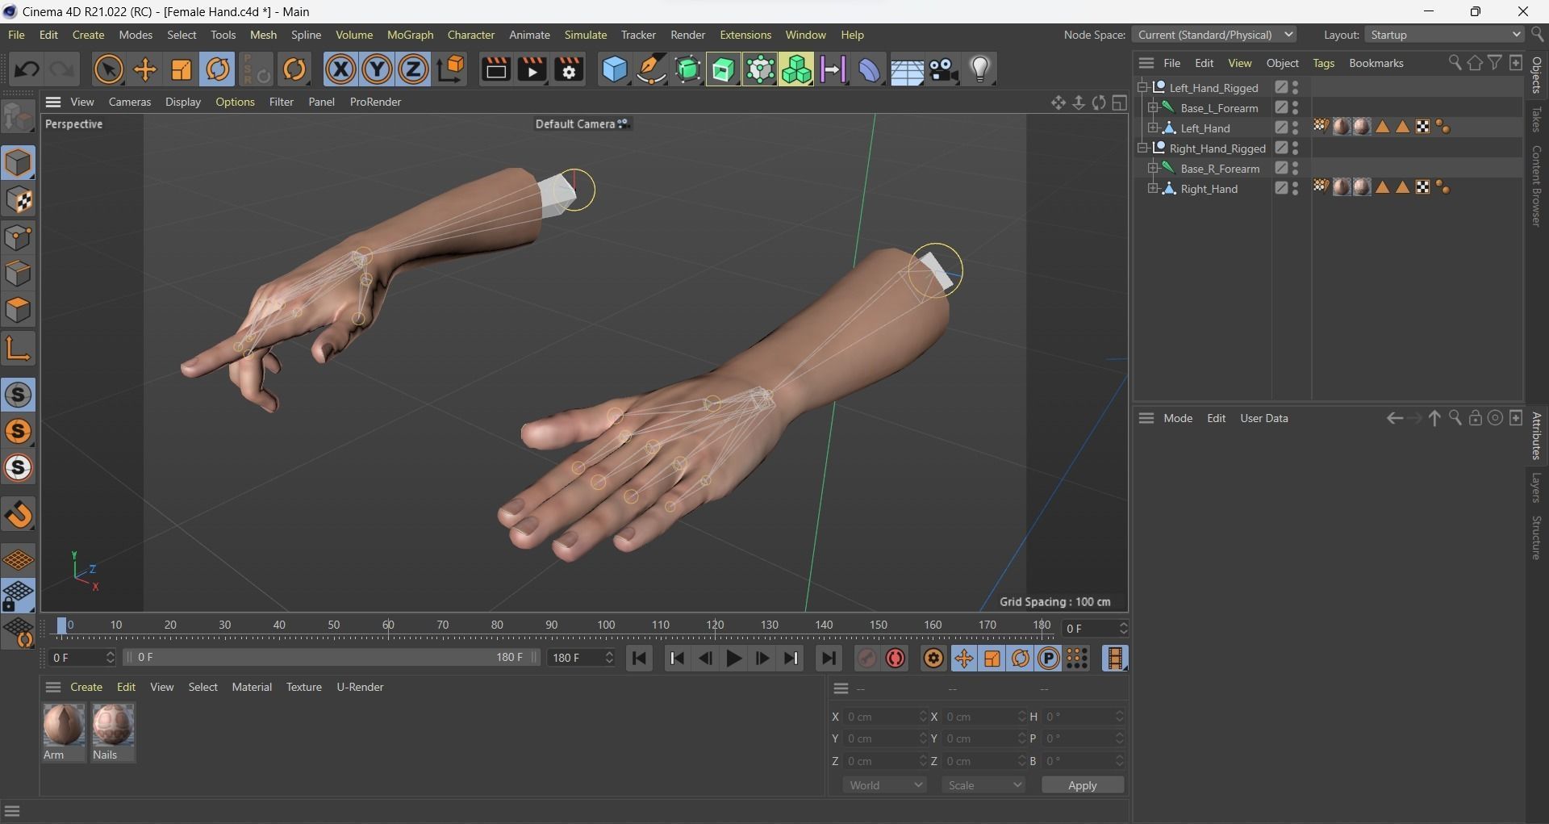The image size is (1549, 824).
Task: Activate the Move tool
Action: (145, 69)
